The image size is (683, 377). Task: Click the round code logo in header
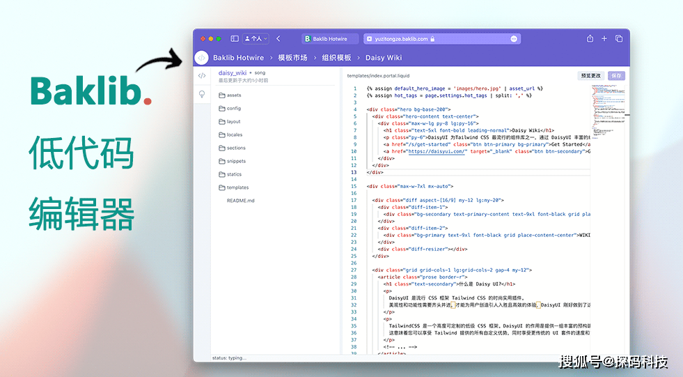tap(202, 58)
